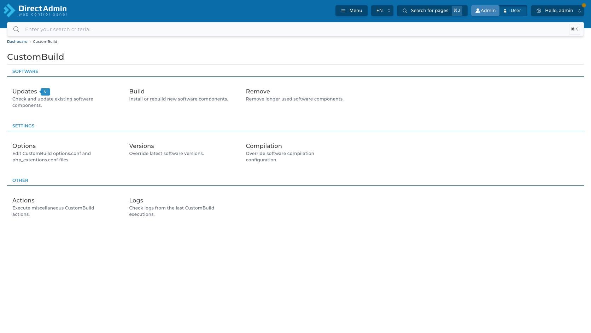Click the DirectAdmin logo

pos(35,10)
